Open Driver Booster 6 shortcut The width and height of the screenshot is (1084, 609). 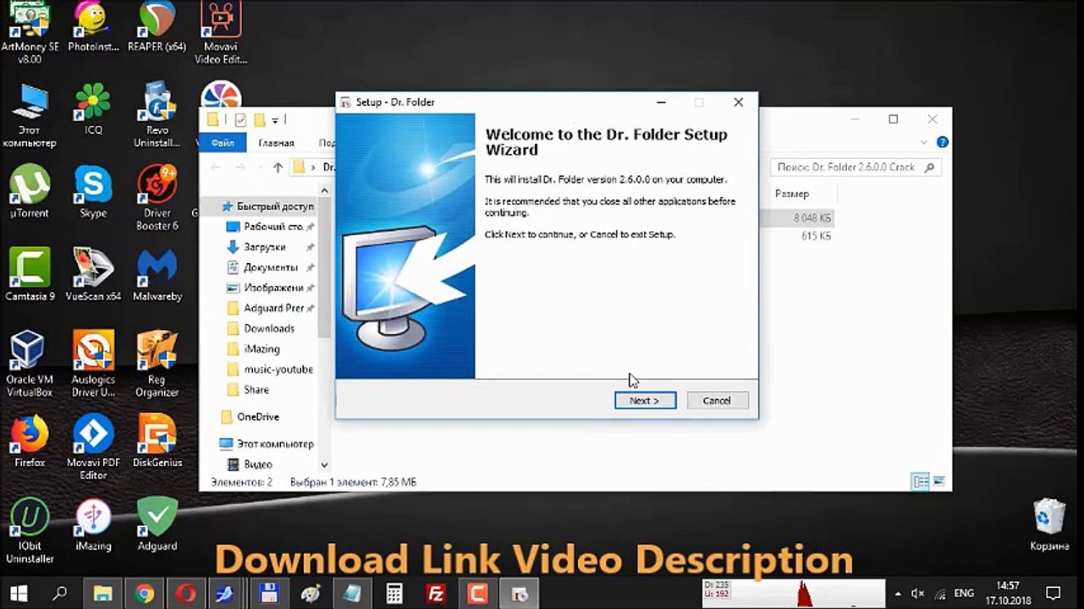(x=157, y=198)
